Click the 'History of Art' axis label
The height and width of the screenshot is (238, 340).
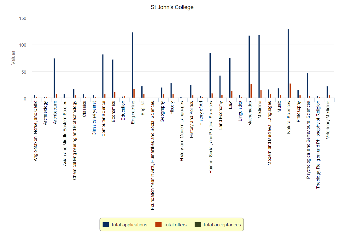[201, 113]
